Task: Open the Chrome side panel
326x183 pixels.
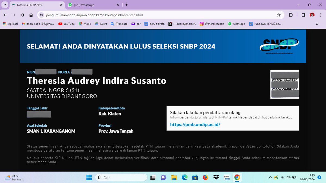Action: pos(303,15)
